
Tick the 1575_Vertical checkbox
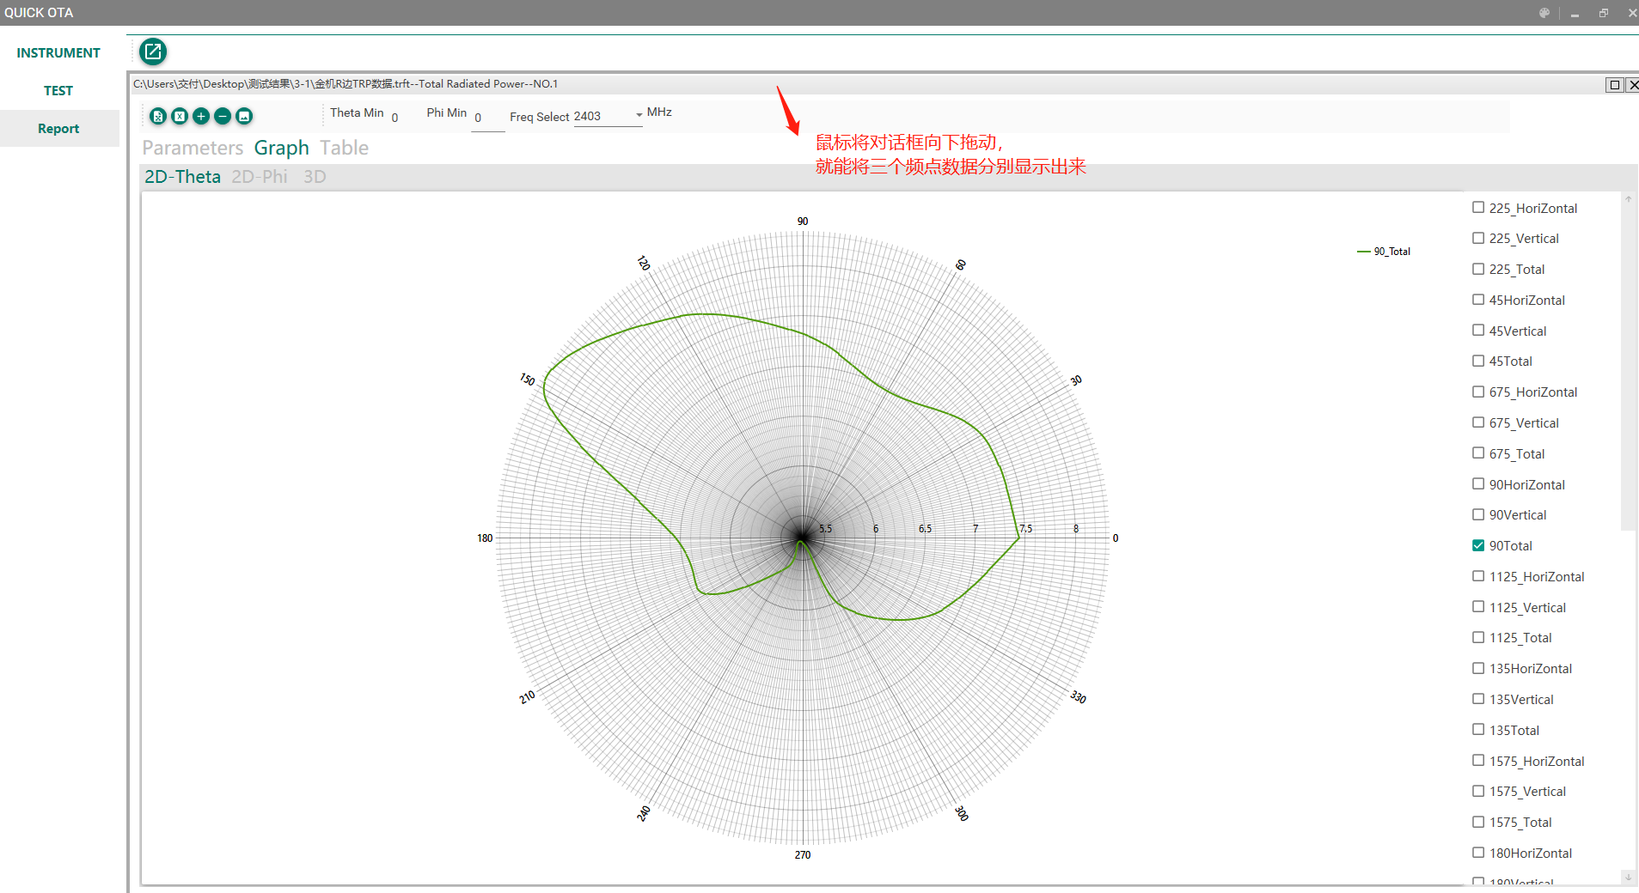point(1478,791)
